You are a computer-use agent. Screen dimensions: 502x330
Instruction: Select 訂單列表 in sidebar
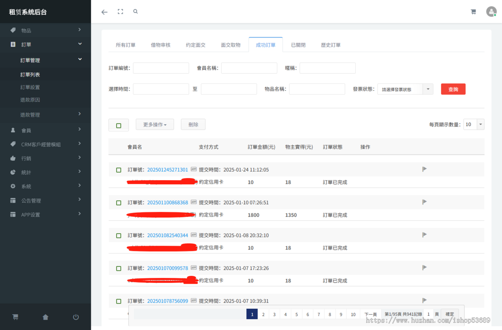30,75
